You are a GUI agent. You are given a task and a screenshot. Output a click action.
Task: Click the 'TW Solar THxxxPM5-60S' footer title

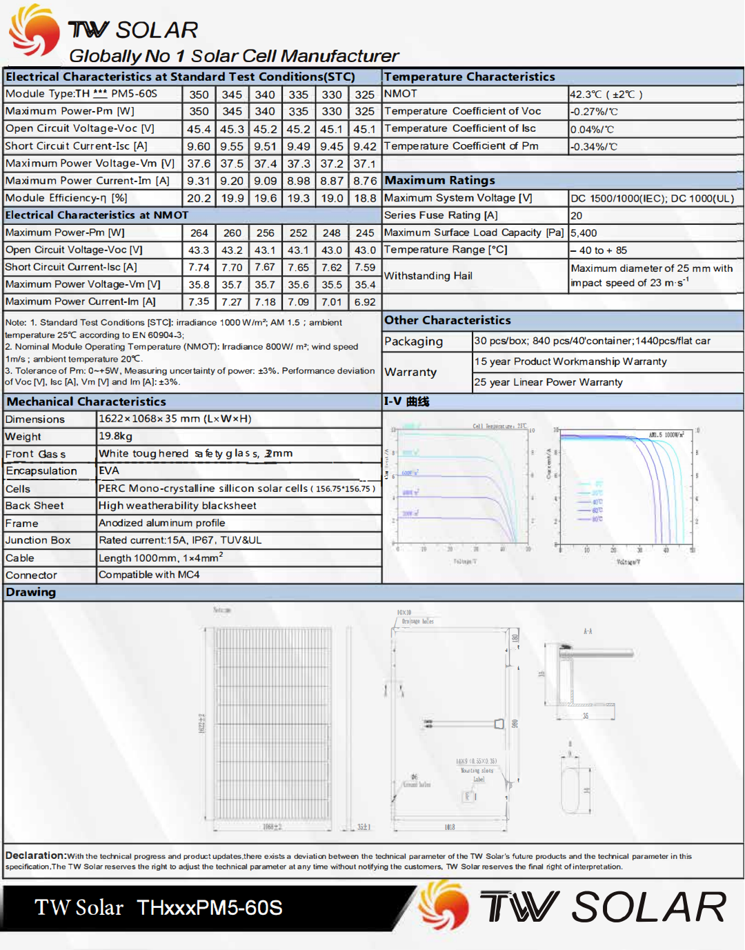(159, 907)
